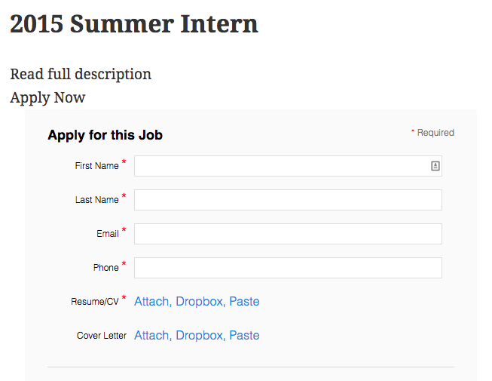Click the First Name label

pos(96,166)
